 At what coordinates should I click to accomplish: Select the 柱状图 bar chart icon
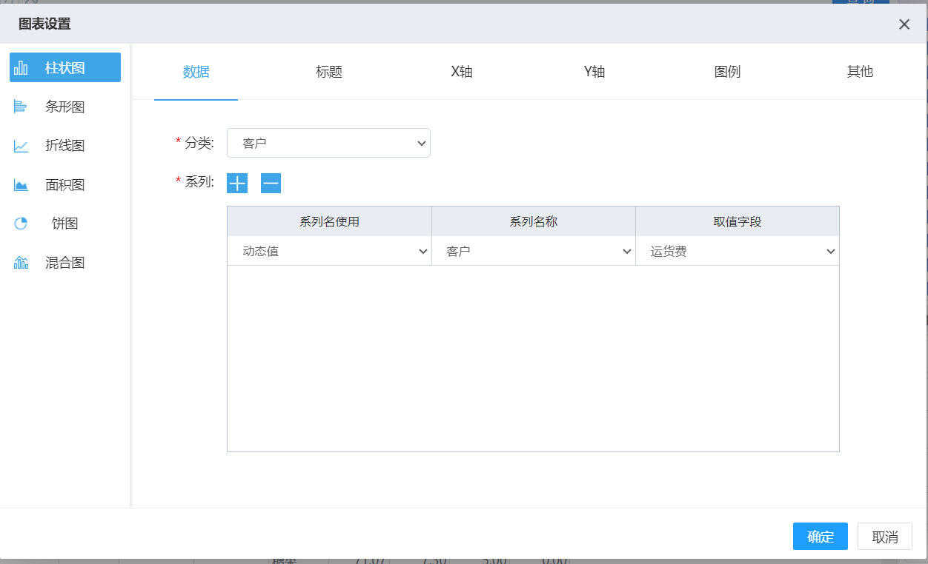pyautogui.click(x=21, y=68)
